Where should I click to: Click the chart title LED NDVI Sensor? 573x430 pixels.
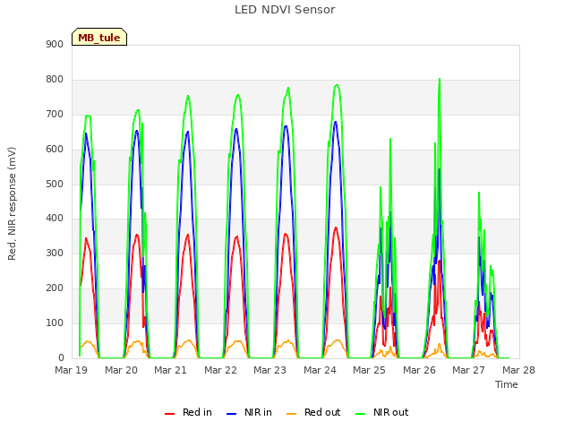(x=285, y=10)
